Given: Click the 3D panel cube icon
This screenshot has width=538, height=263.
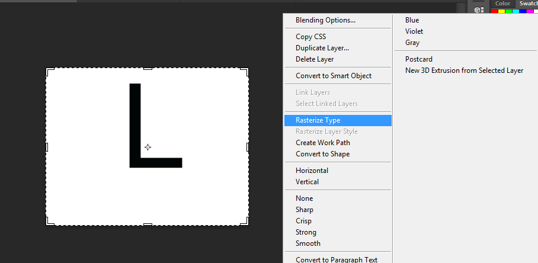Looking at the screenshot, I should pos(478,10).
